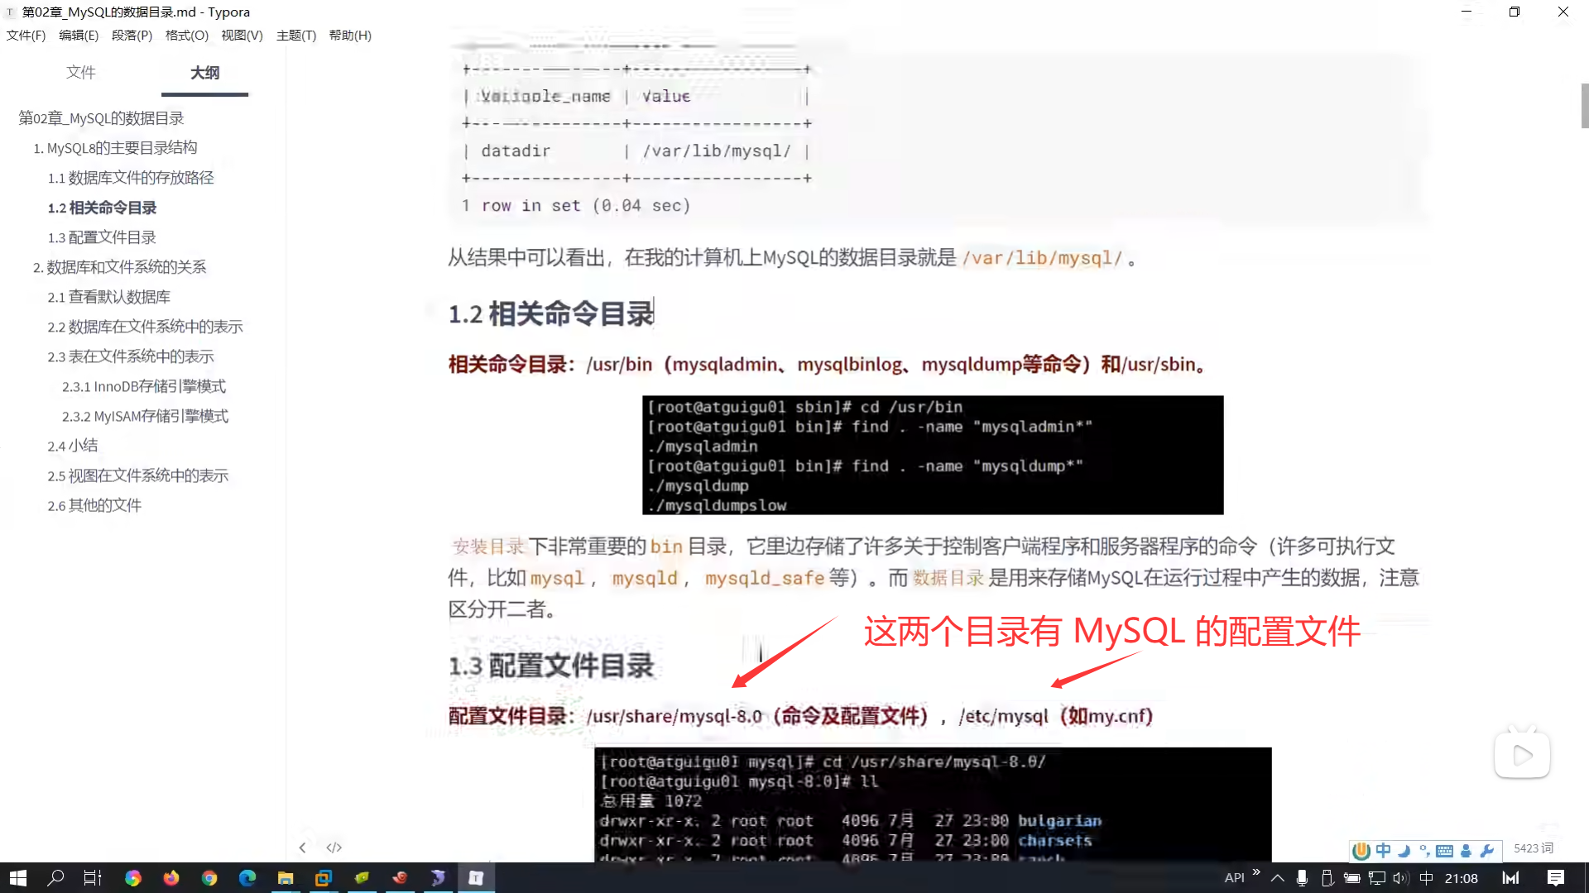Screen dimensions: 1589x893
Task: Jump to outline item 1.1 数据库文件的存放路径
Action: click(x=131, y=178)
